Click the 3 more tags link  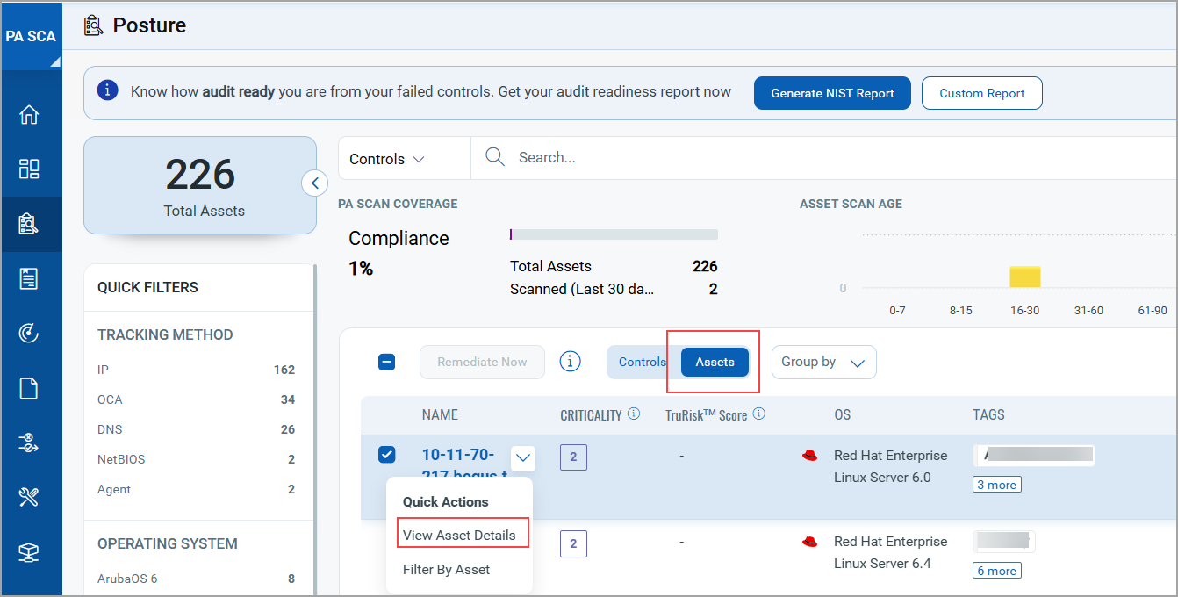[x=996, y=485]
